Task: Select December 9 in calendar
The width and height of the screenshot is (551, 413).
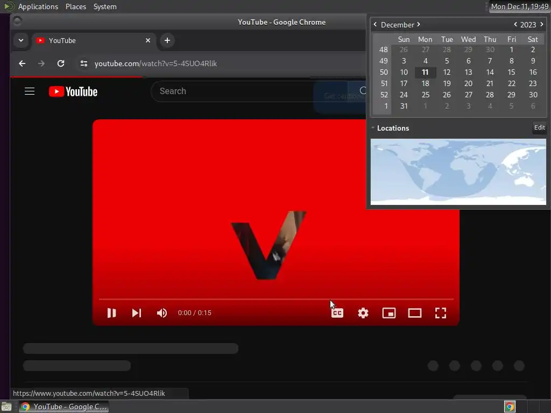Action: click(x=533, y=61)
